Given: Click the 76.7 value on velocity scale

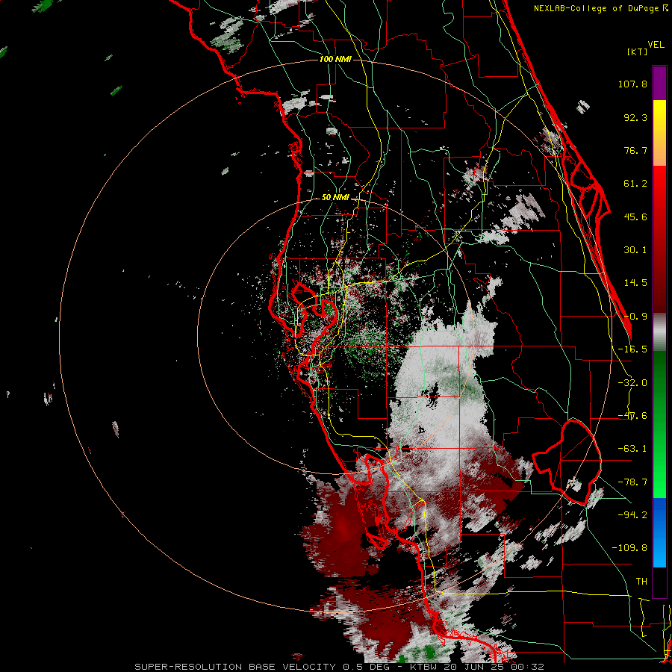Looking at the screenshot, I should [635, 150].
